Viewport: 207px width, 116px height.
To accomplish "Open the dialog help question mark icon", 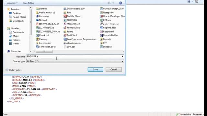I will 120,3.
